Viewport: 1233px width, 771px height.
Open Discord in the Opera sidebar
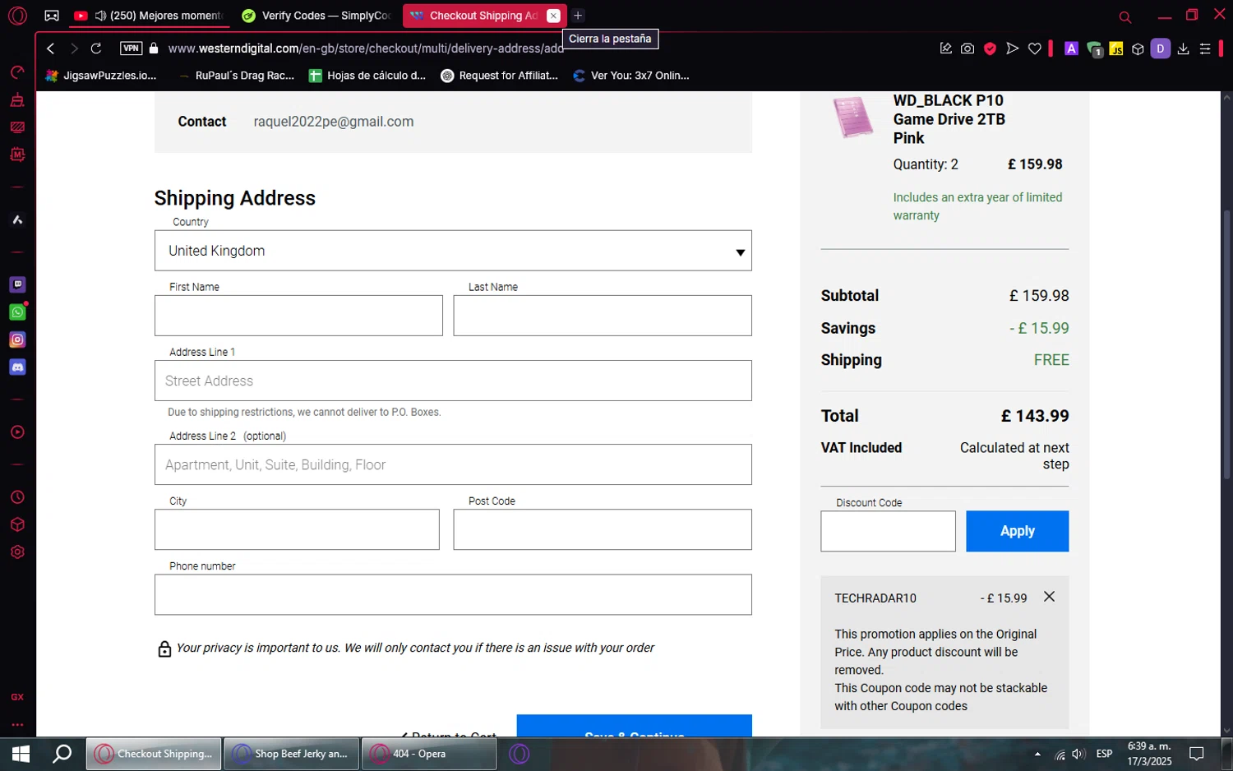[17, 367]
